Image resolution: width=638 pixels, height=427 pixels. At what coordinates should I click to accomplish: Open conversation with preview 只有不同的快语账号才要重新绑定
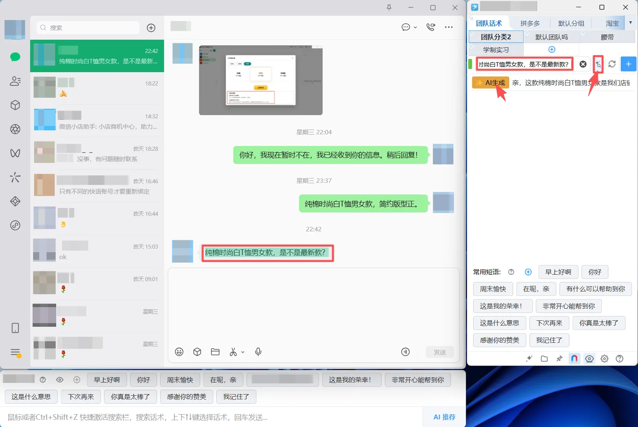[x=97, y=186]
